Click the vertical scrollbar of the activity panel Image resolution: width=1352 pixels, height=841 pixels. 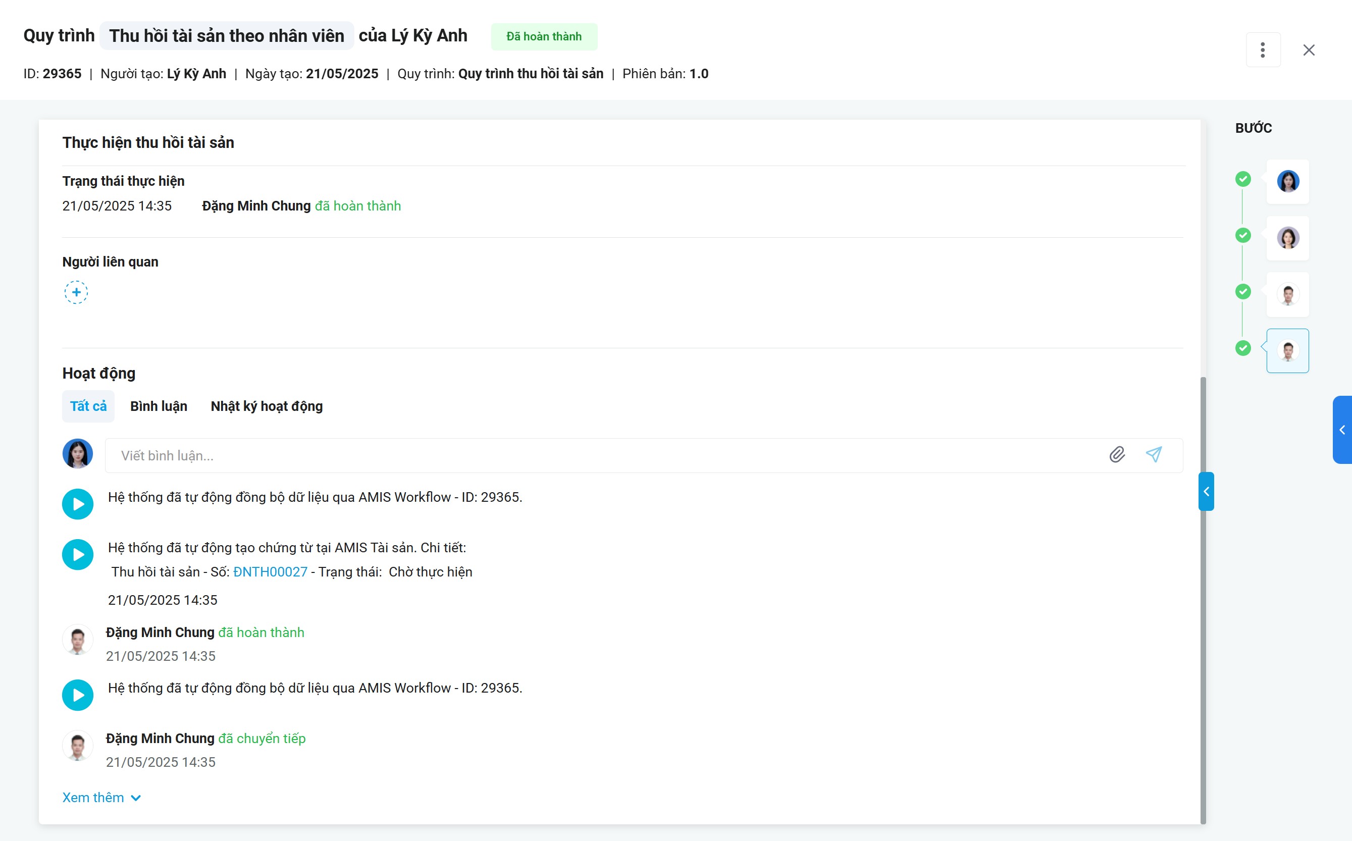pos(1203,601)
